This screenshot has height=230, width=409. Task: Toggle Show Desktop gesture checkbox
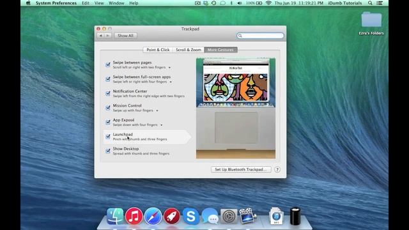(108, 151)
